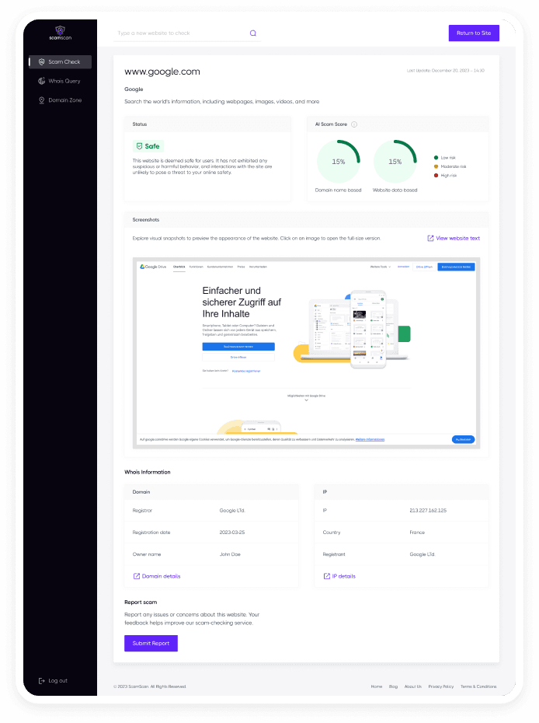
Task: Click the Blog footer link
Action: [x=393, y=686]
